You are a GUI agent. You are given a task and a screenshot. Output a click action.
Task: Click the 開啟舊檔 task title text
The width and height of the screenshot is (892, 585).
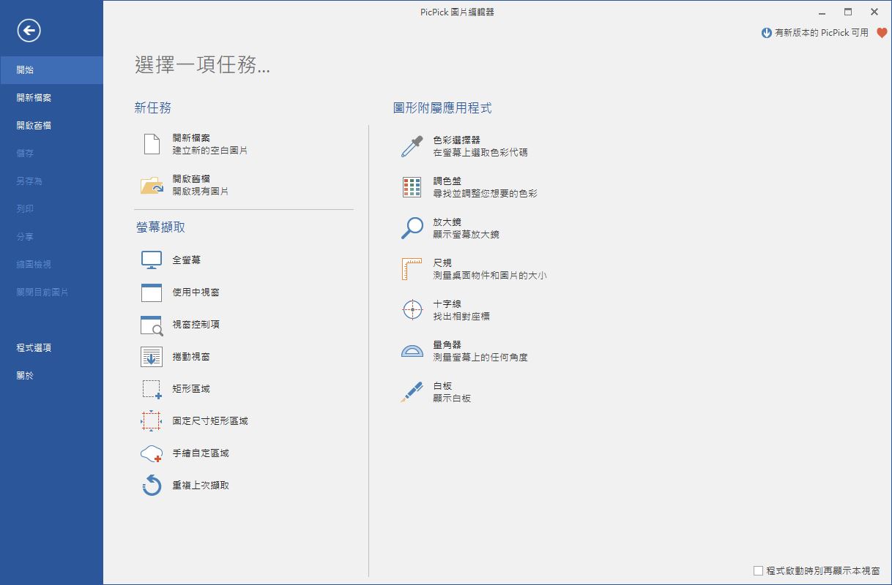pos(191,178)
